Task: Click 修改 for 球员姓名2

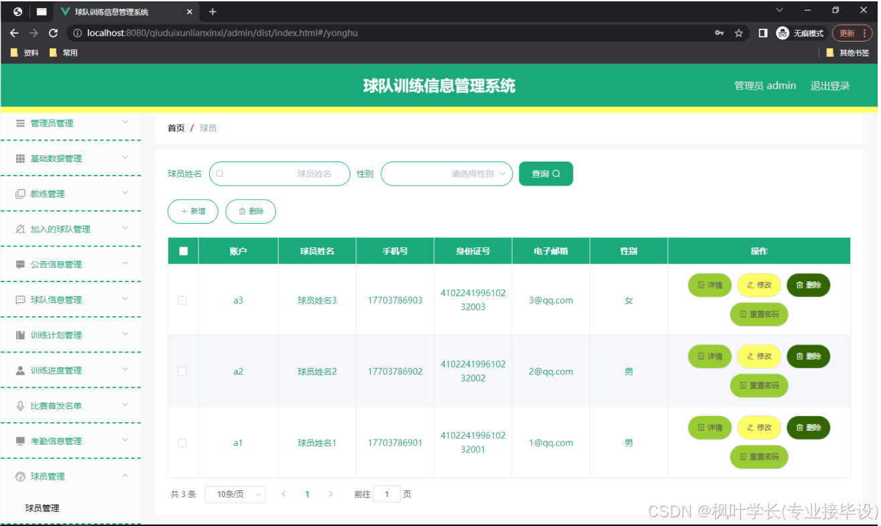Action: coord(759,356)
